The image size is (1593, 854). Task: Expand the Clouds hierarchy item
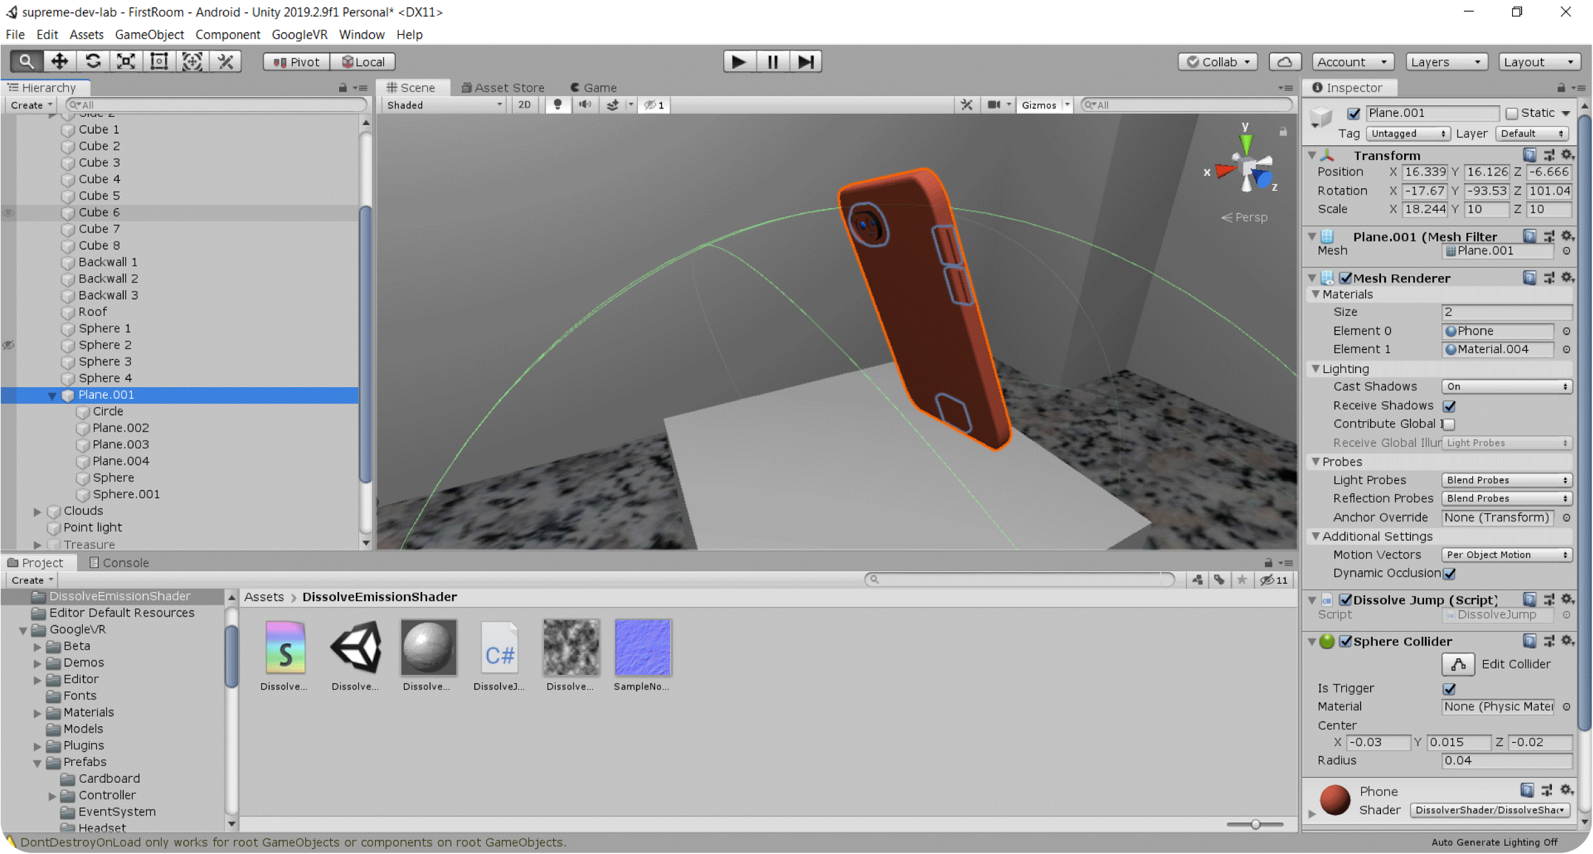(x=37, y=512)
